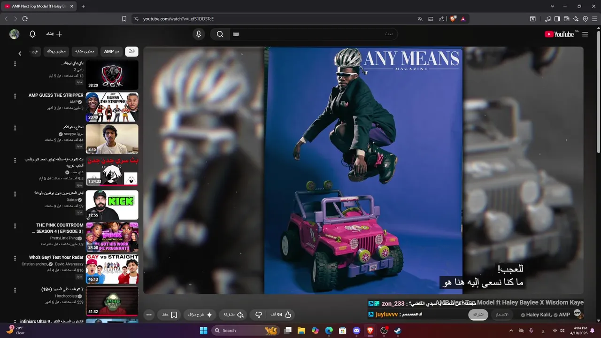Screen dimensions: 601x338
Task: Open options menu for Xaktar KICK video
Action: (15, 193)
